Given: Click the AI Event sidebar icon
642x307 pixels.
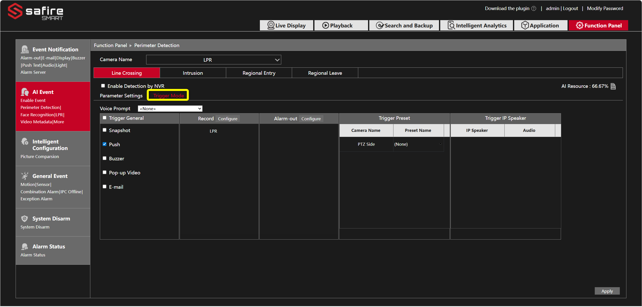Looking at the screenshot, I should coord(25,92).
